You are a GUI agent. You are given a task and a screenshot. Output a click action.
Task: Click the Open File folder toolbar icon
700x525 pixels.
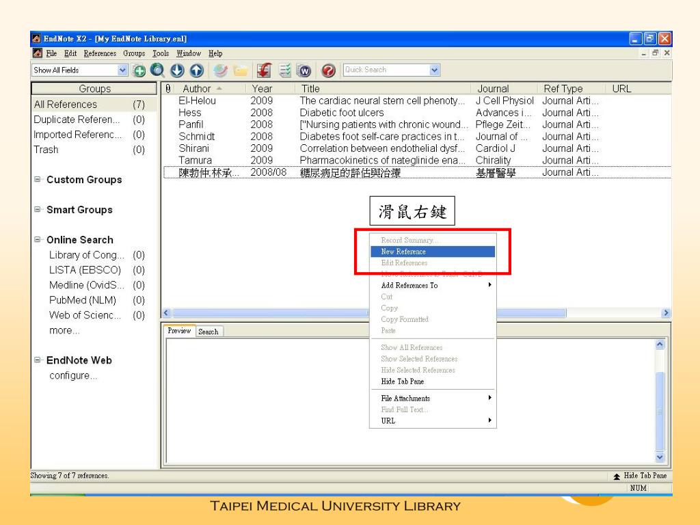click(x=240, y=70)
